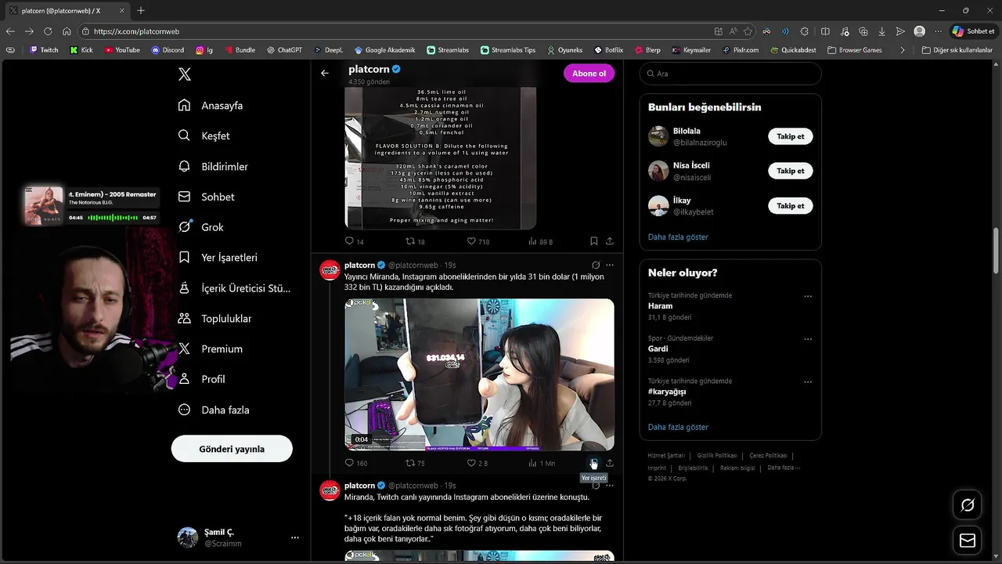Click the browser home button
The width and height of the screenshot is (1002, 564).
(x=67, y=31)
